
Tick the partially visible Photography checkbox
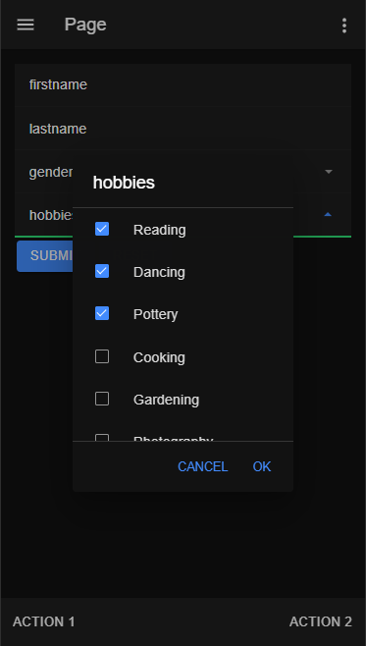click(102, 438)
